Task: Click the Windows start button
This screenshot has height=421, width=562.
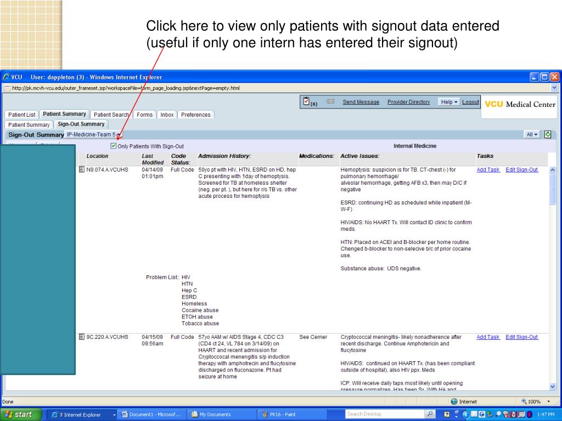Action: [x=21, y=414]
